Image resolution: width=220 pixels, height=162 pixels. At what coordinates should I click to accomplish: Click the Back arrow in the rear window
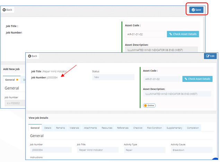point(7,10)
